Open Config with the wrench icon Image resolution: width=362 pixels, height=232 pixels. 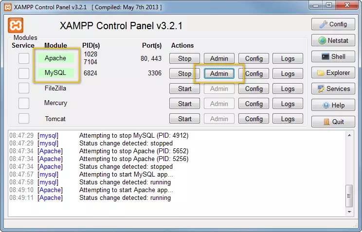tap(333, 24)
